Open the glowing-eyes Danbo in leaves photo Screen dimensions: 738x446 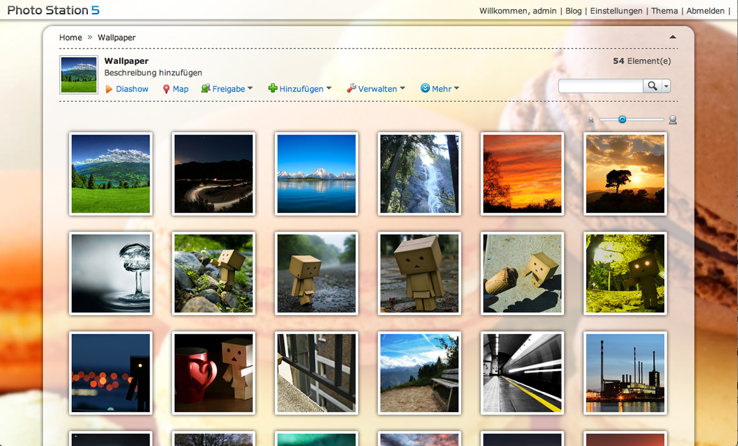click(625, 273)
